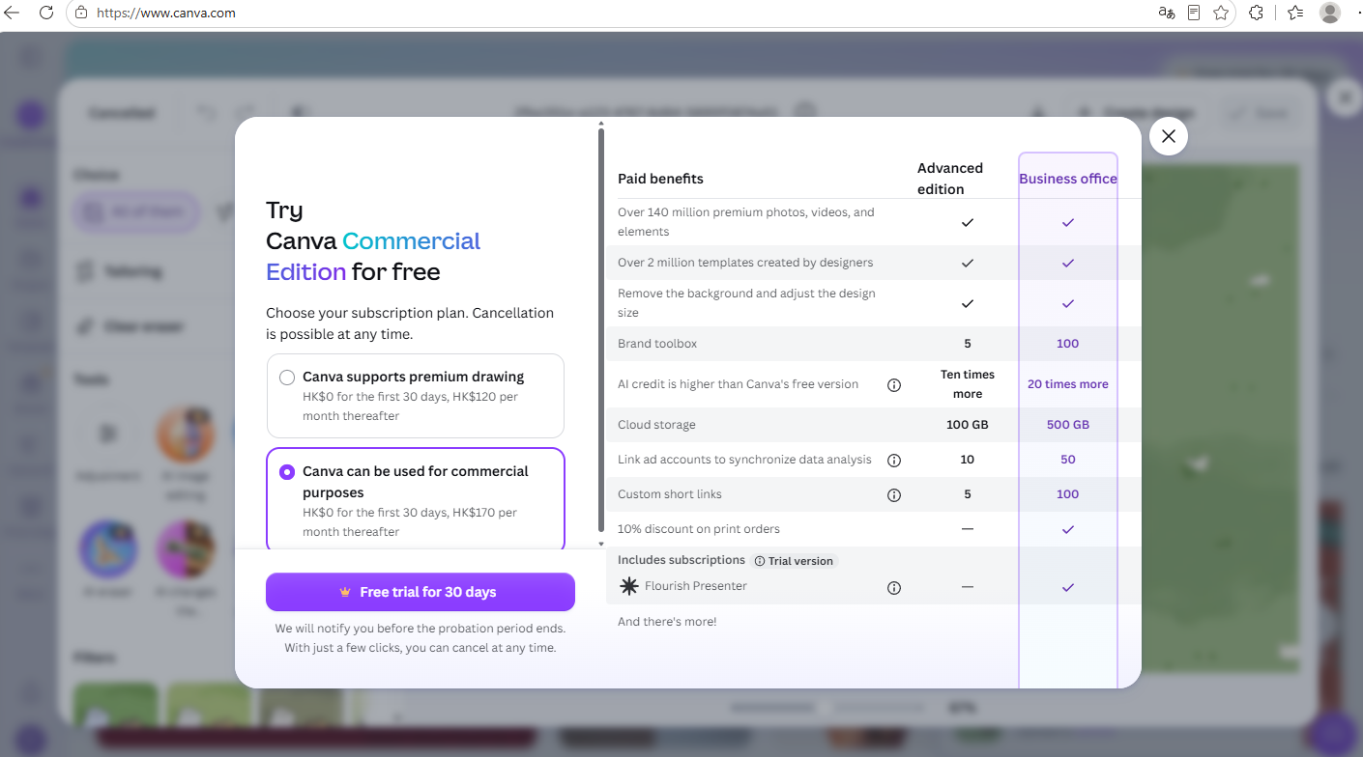Click 'AI credit is higher' row text

738,384
